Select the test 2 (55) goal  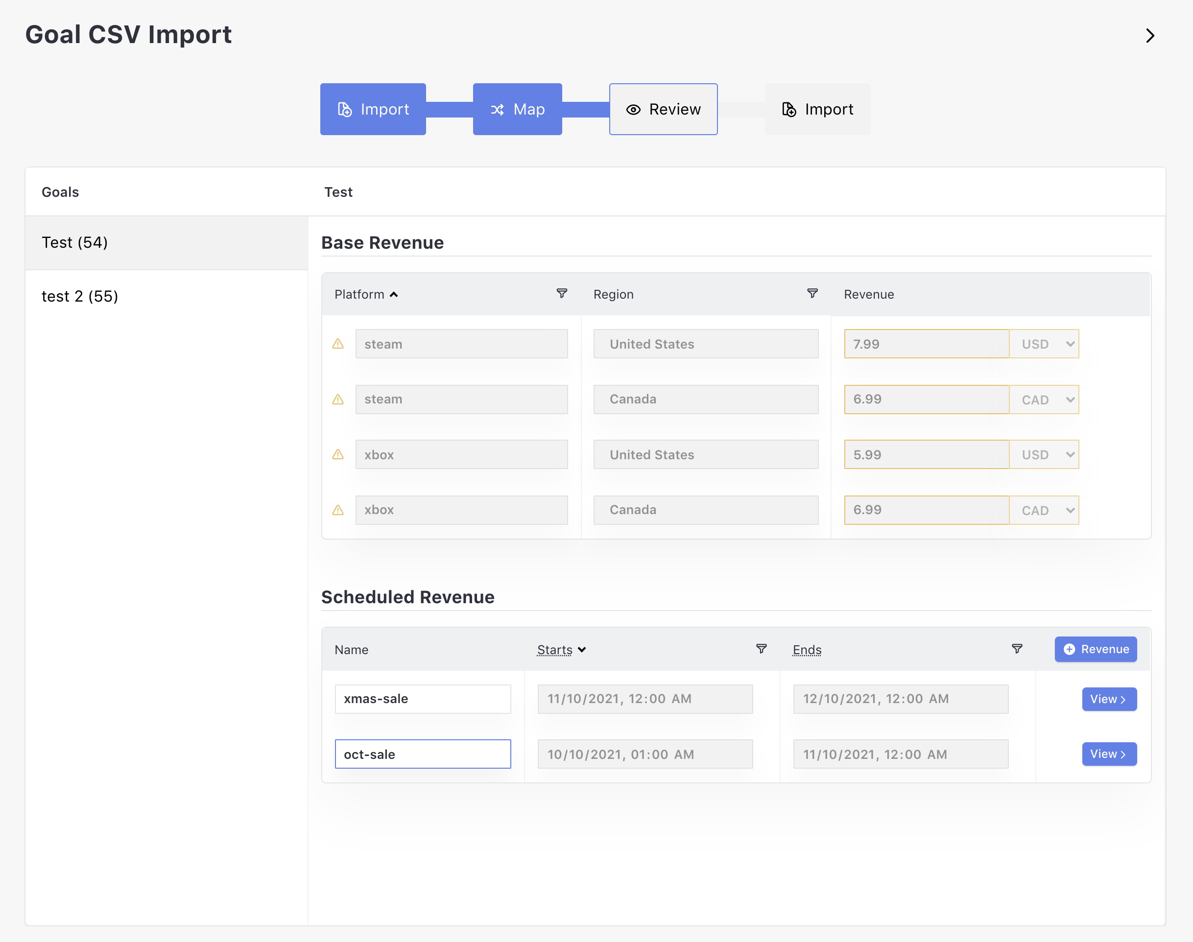click(x=80, y=296)
